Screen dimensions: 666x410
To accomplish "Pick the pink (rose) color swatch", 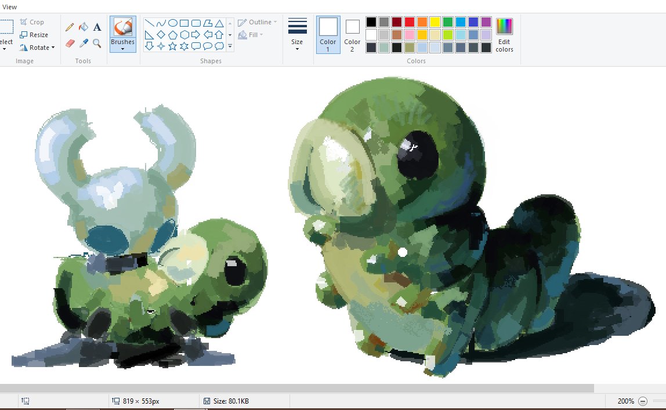I will pos(410,35).
